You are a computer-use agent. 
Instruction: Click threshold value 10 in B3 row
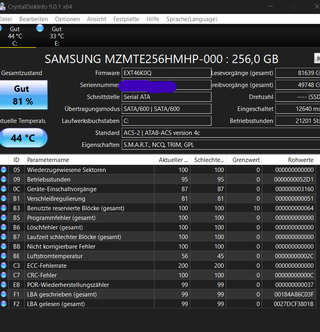257,208
